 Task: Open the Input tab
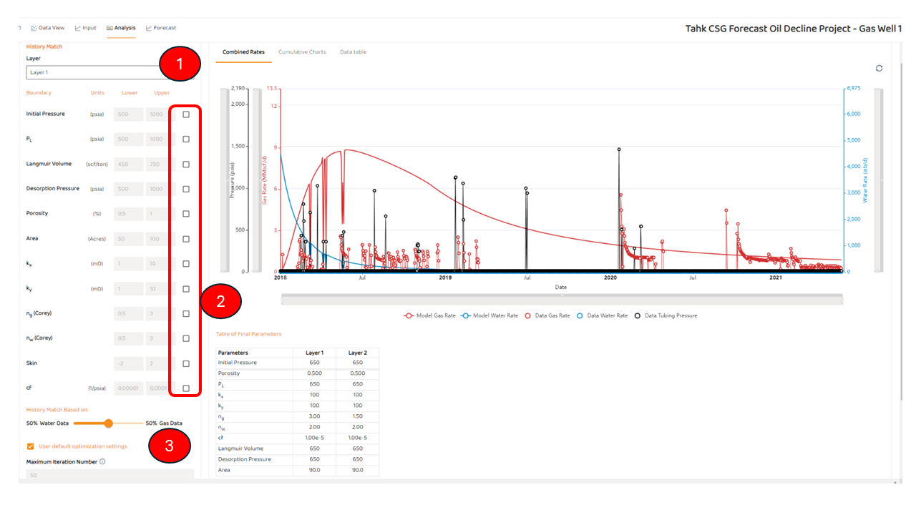[x=85, y=28]
